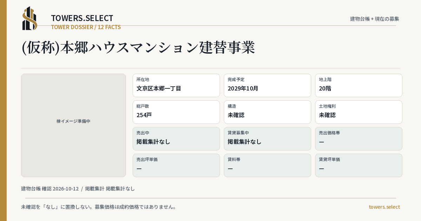Select the 構造 card showing 未確認

click(x=267, y=112)
